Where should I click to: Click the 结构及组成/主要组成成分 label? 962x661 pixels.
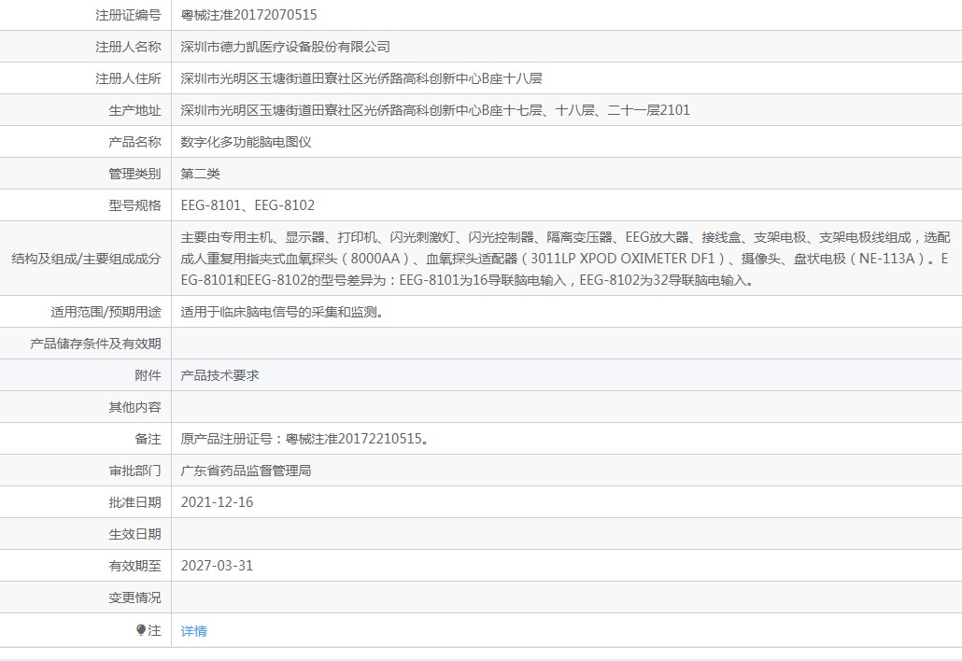tap(86, 259)
